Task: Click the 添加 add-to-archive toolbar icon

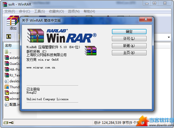Action: [13, 23]
